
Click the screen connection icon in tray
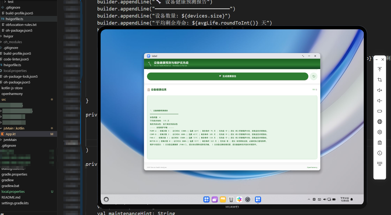click(329, 199)
